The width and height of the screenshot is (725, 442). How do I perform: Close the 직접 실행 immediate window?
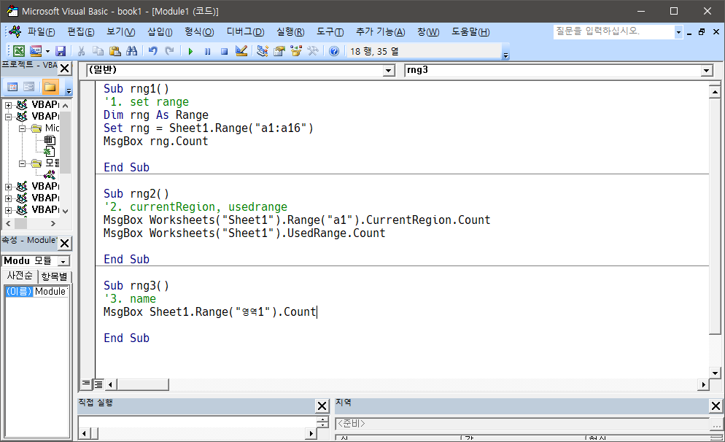click(322, 406)
